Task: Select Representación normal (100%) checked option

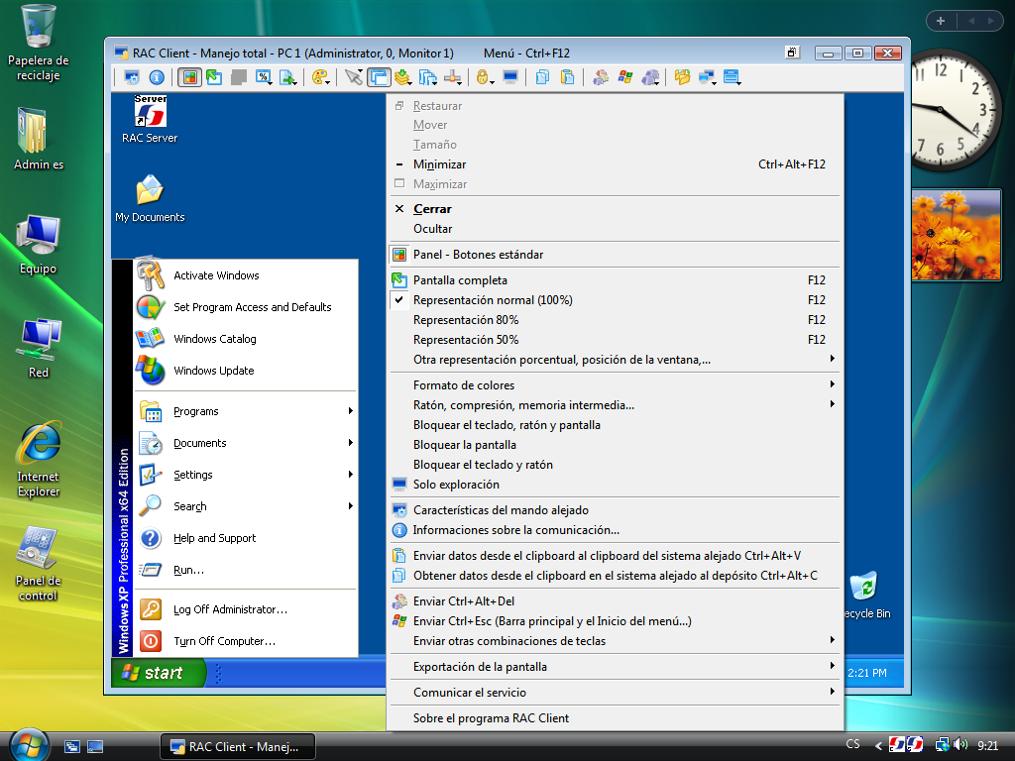Action: (x=615, y=300)
